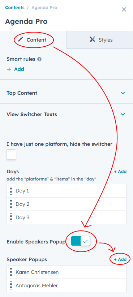This screenshot has height=297, width=133.
Task: Click the drag handle beside Antagoras Mehler
Action: pos(11,285)
